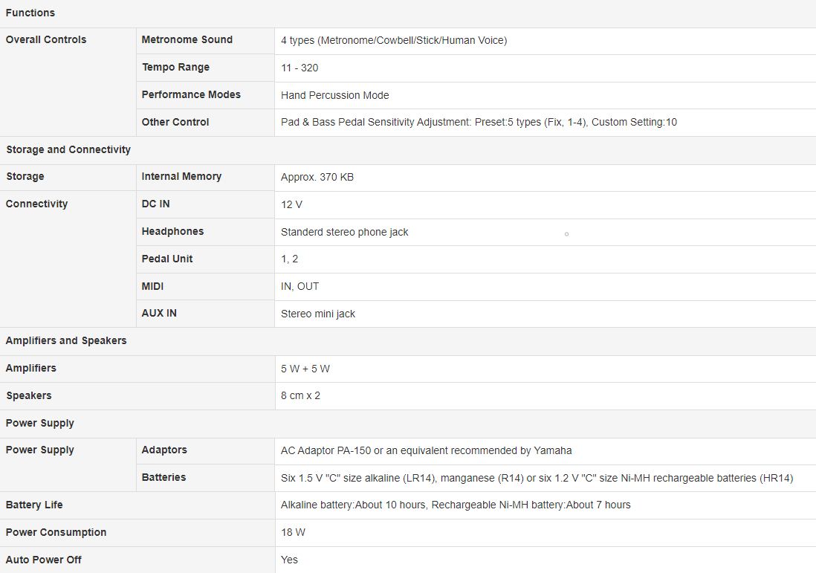Select the '5 W + 5 W' value
This screenshot has width=816, height=573.
tap(305, 369)
